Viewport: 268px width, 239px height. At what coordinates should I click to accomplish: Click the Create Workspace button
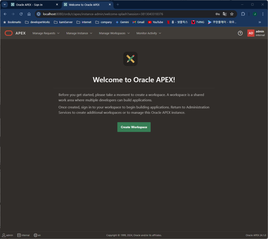(134, 127)
